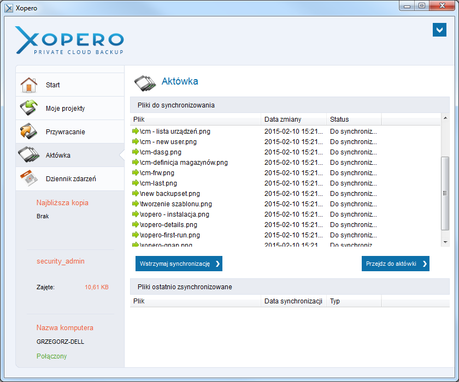Click the green arrow icon of cm-dasg.png
This screenshot has height=382, width=459.
click(x=136, y=152)
